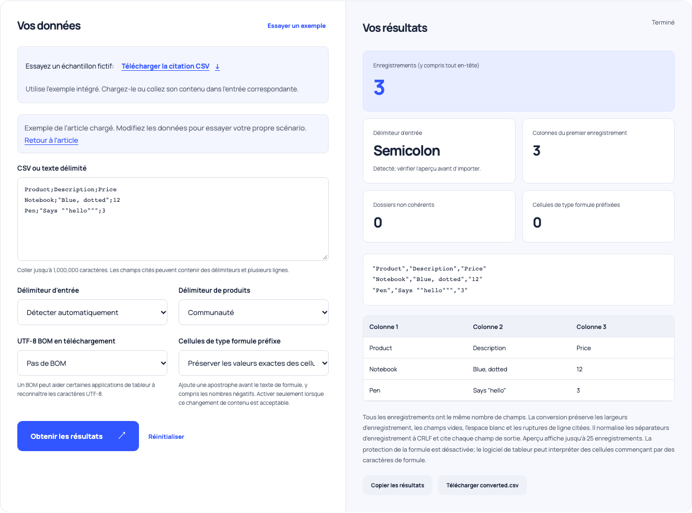Click the Pen cell in the table
Image resolution: width=692 pixels, height=513 pixels.
click(415, 390)
